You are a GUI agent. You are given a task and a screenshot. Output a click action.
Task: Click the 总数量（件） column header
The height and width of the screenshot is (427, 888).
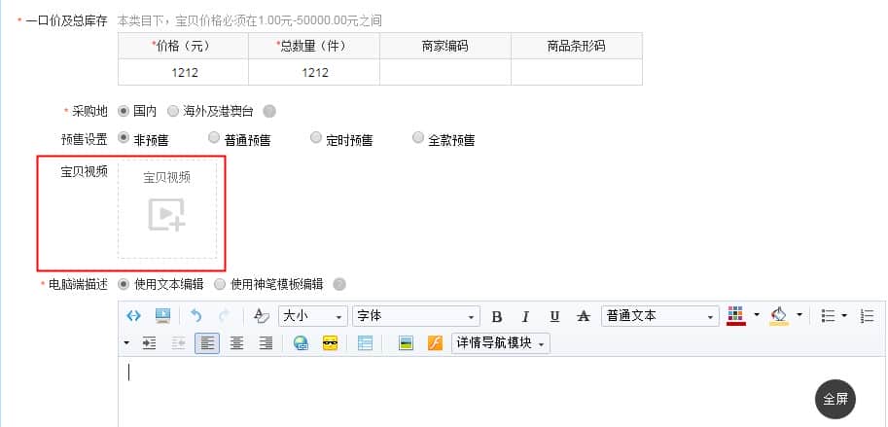pos(314,46)
